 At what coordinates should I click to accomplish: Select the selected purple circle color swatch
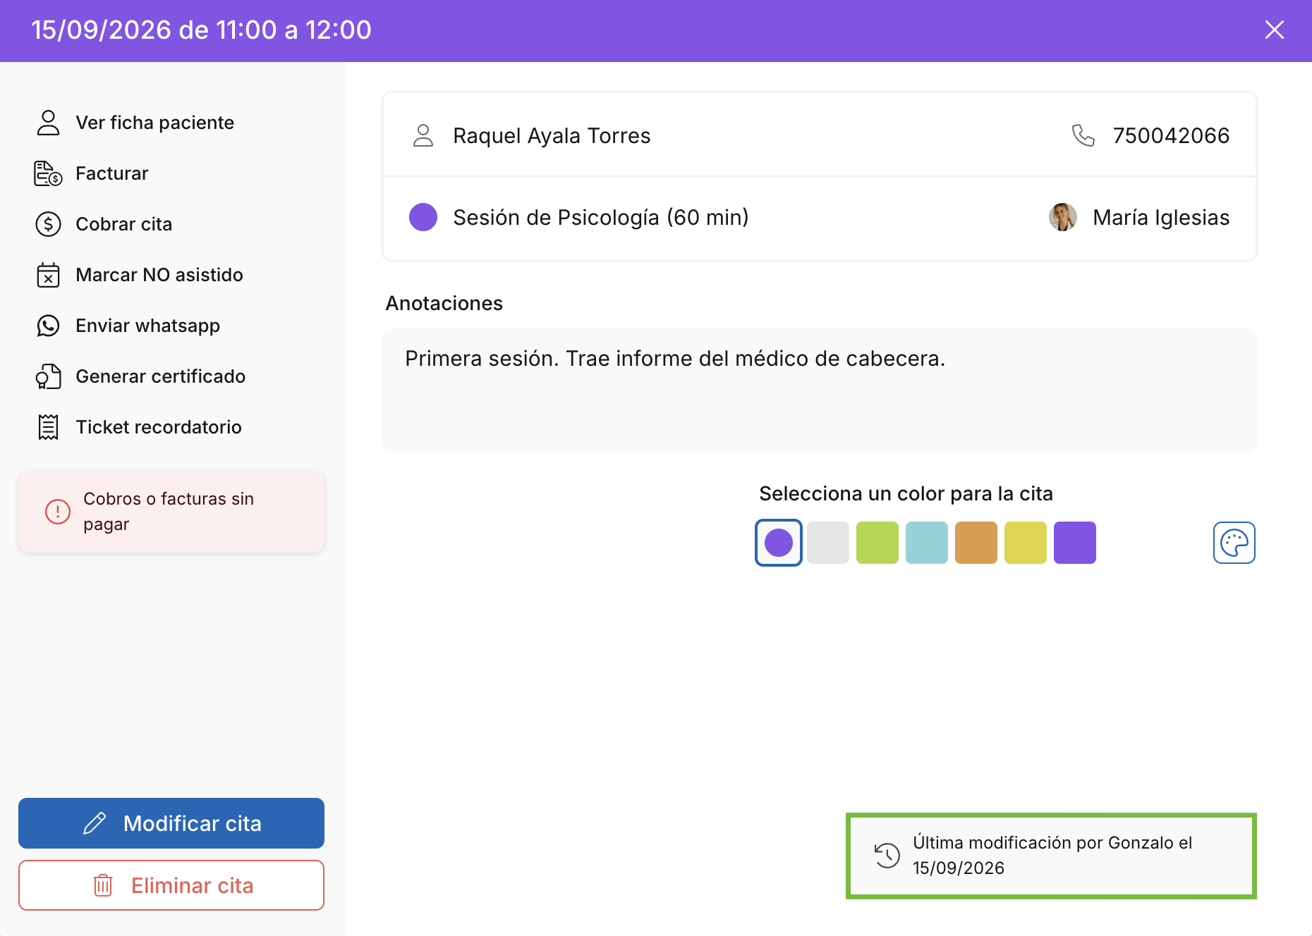click(779, 543)
